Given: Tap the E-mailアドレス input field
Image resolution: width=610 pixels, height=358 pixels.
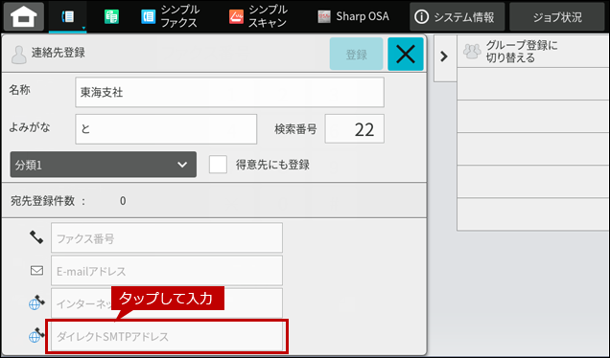Looking at the screenshot, I should [x=167, y=271].
